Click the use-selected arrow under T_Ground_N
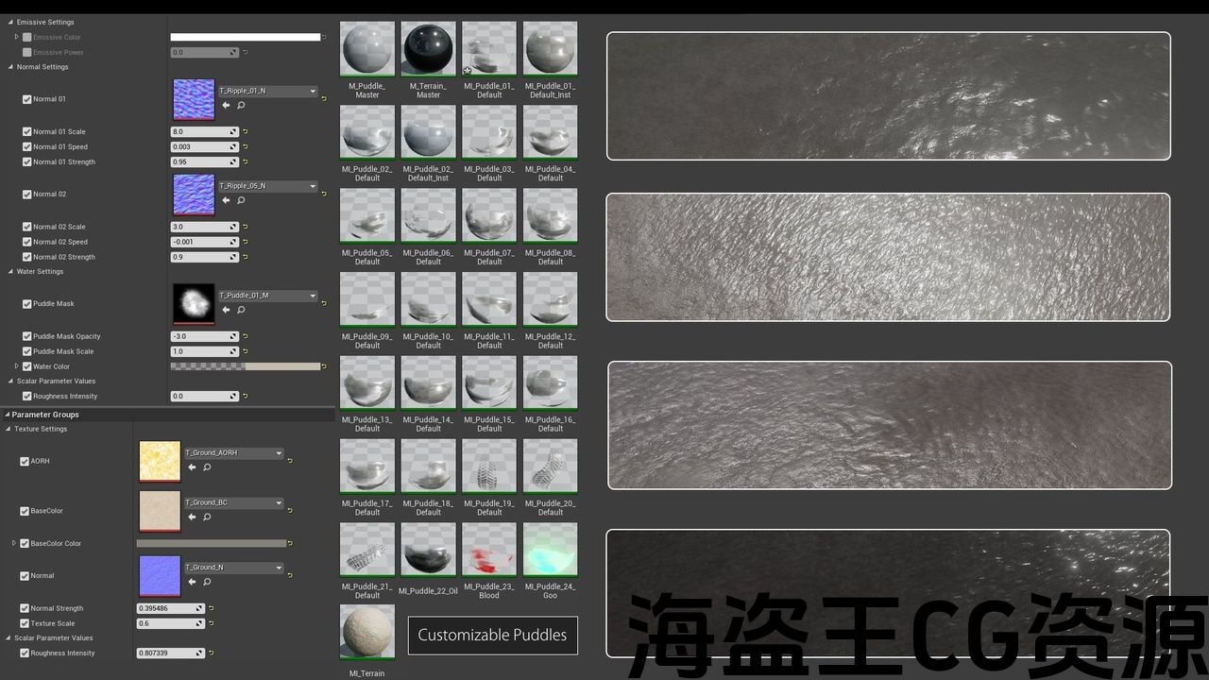This screenshot has width=1209, height=680. tap(192, 582)
